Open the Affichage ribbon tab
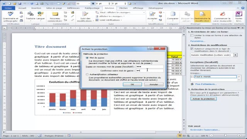 [138, 8]
